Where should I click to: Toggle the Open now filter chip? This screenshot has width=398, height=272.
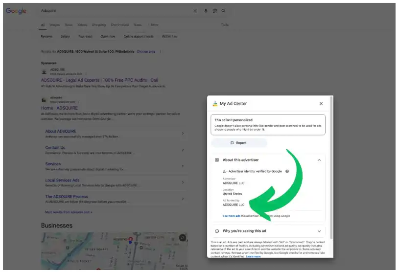pos(108,36)
